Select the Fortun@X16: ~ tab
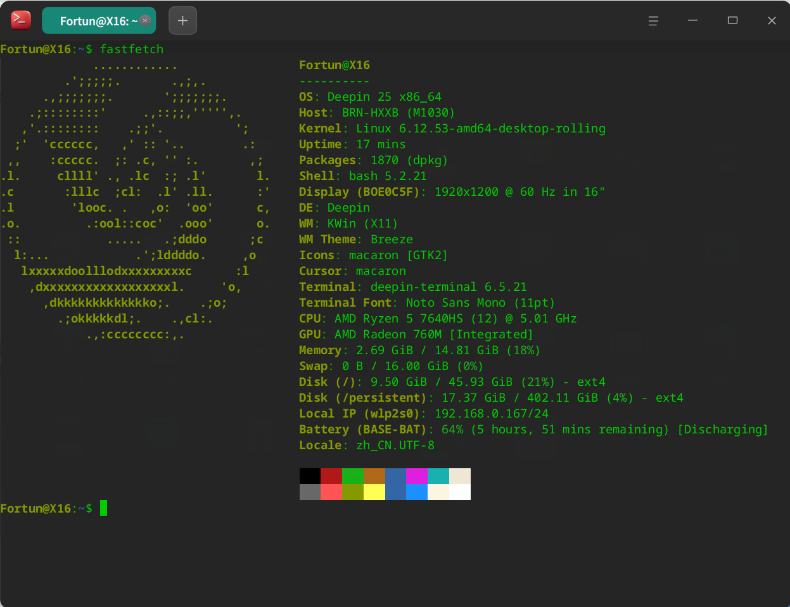Screen dimensions: 790x607 click(99, 21)
